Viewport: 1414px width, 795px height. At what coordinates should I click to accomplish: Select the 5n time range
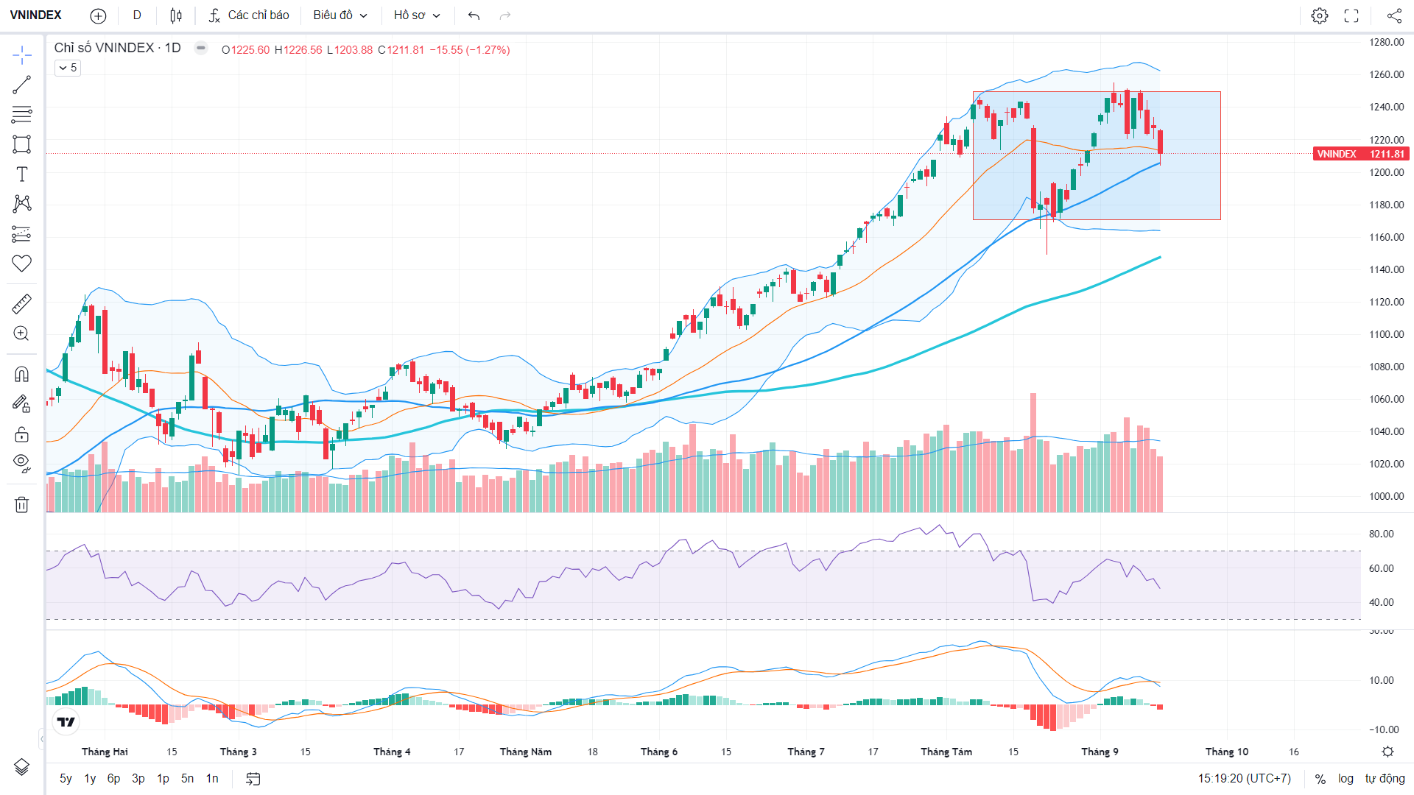coord(187,779)
